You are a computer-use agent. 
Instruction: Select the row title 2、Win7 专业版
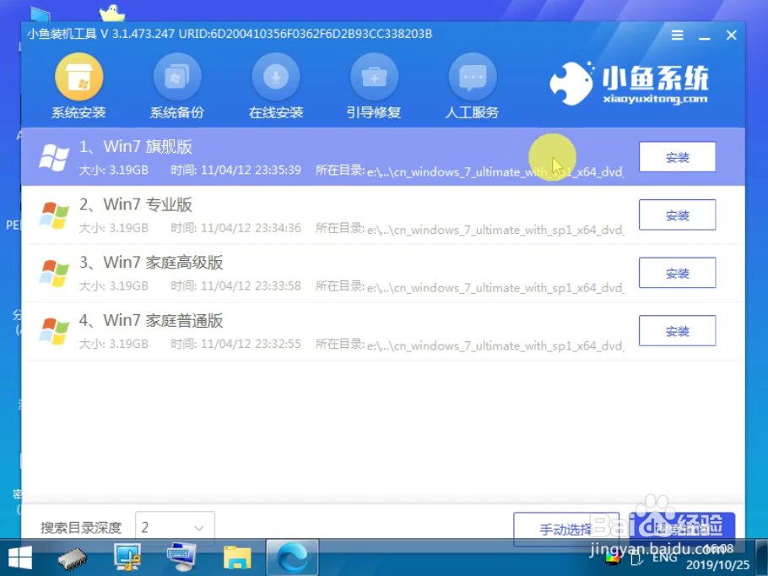tap(136, 204)
